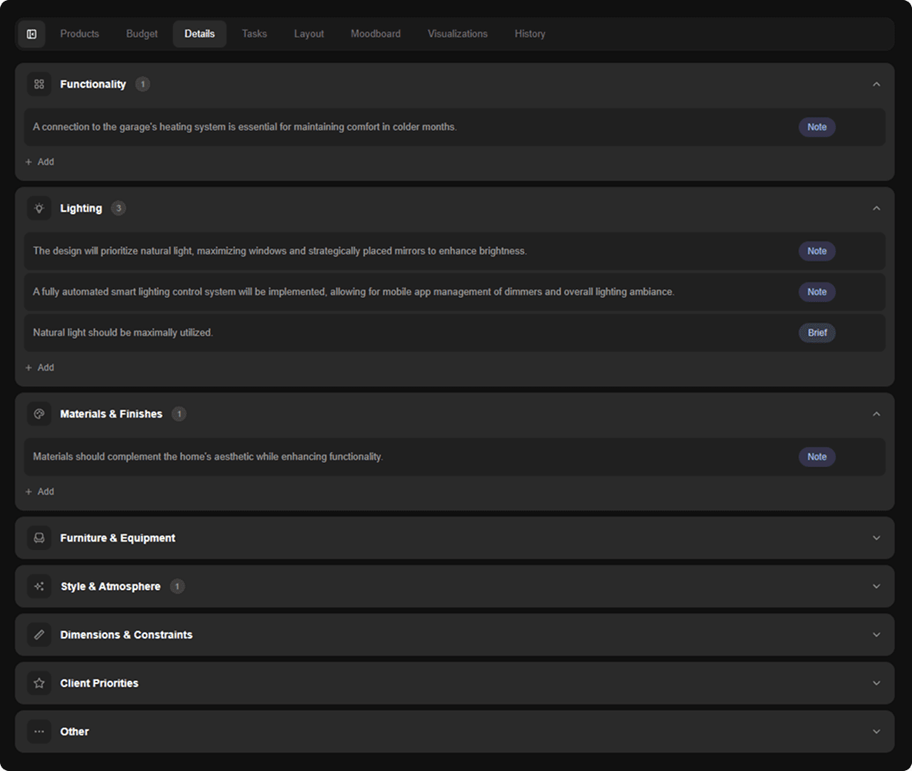This screenshot has height=771, width=912.
Task: Click the Lighting bulb icon
Action: pos(39,208)
